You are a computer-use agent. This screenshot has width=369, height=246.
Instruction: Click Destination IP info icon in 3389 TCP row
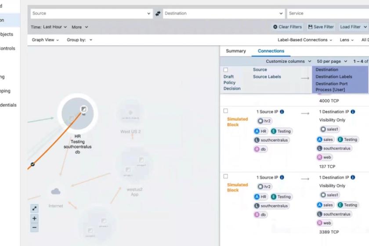tap(353, 177)
